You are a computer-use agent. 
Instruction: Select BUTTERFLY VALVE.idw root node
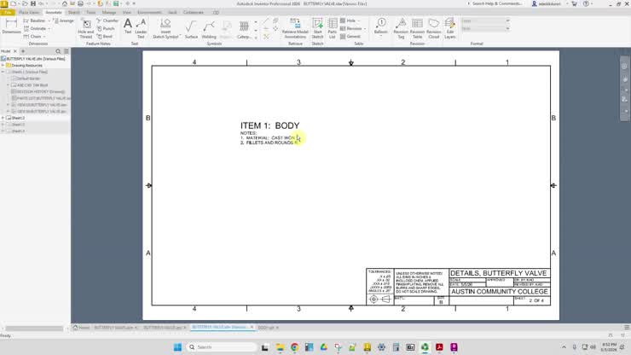click(x=36, y=59)
